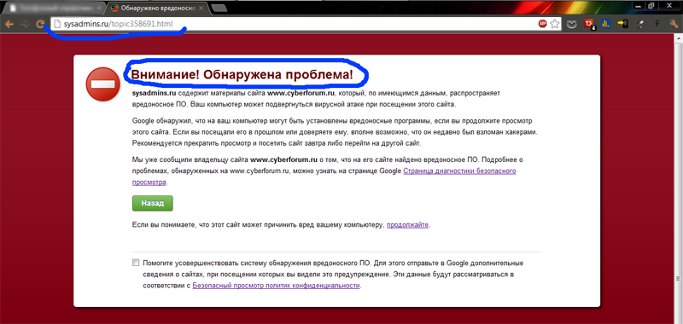Click the heading 'Внимание! Обнаружена проблема!'
Viewport: 683px width, 324px height.
[x=242, y=75]
